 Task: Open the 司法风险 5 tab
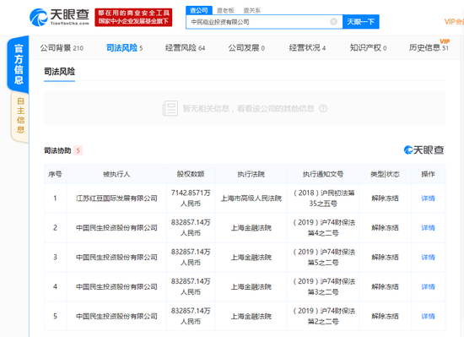tap(124, 47)
